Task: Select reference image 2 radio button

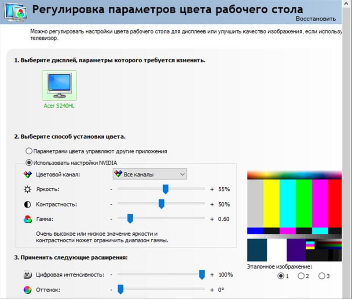Action: click(x=301, y=276)
